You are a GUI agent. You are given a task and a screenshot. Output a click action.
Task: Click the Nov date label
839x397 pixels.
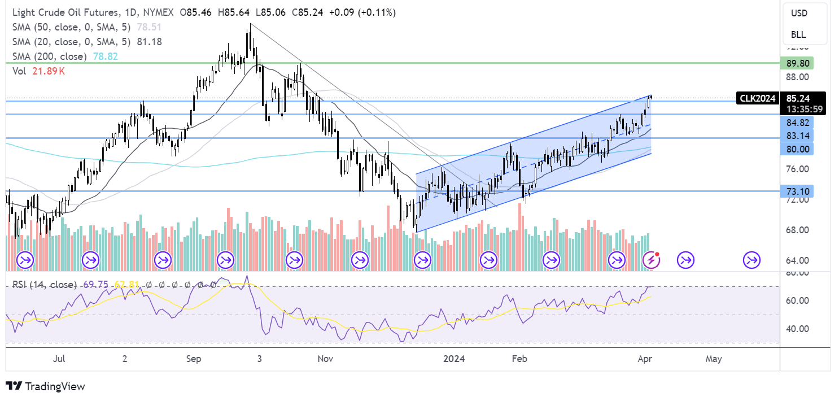(325, 359)
